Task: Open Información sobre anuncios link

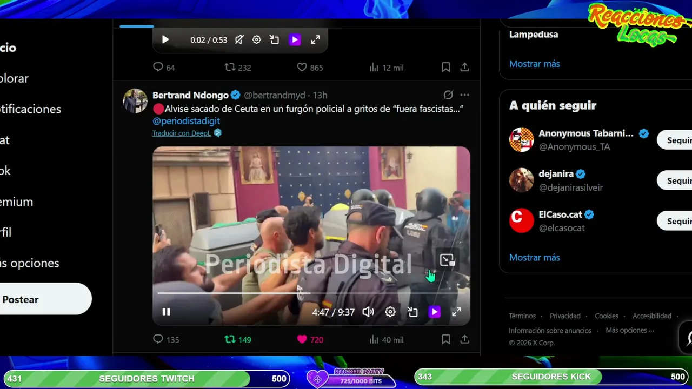Action: [x=550, y=331]
